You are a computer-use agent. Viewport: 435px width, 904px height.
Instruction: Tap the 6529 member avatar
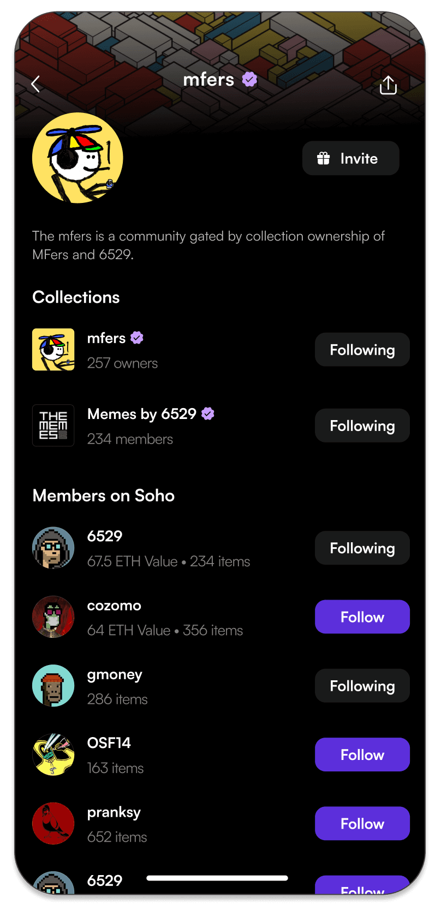click(53, 548)
